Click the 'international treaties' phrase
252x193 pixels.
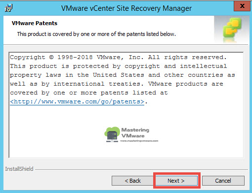99,84
